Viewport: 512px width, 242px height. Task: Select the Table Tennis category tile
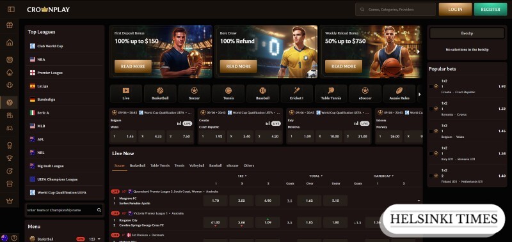[331, 94]
